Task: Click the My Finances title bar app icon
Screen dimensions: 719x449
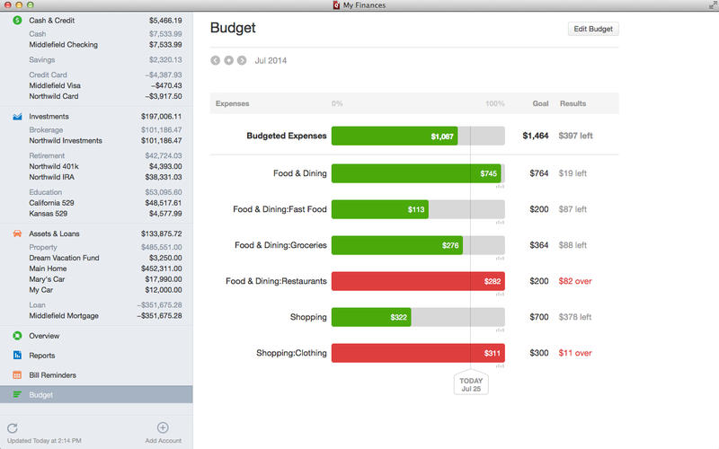Action: pyautogui.click(x=336, y=5)
